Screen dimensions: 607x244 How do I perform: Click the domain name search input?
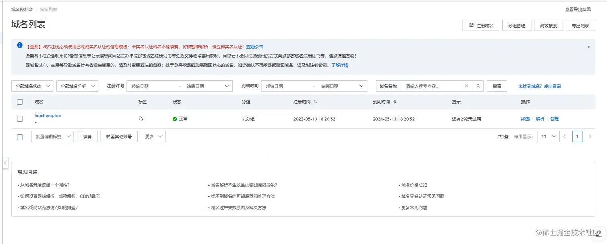[x=432, y=86]
